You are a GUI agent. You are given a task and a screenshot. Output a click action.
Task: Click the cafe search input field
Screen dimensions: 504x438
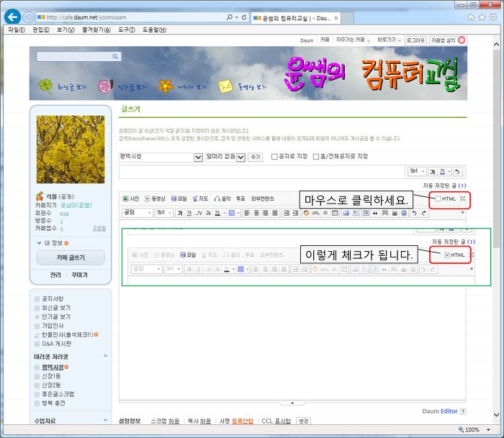tap(75, 57)
